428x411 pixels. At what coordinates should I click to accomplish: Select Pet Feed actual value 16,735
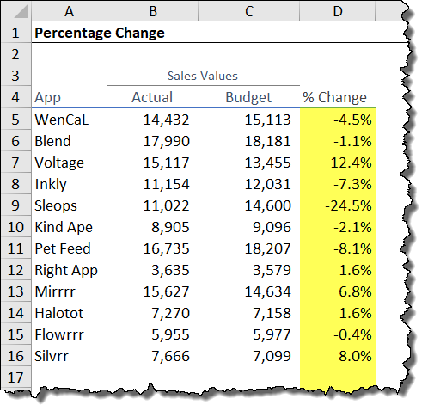click(x=152, y=248)
